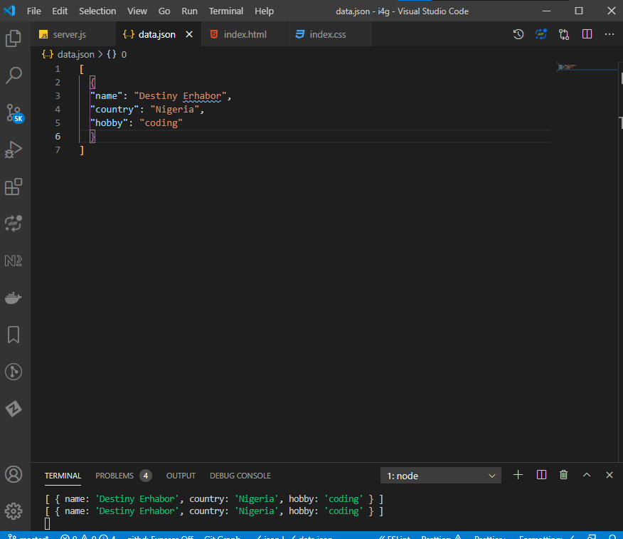Click the file history clock icon in editor toolbar
623x539 pixels.
click(518, 34)
